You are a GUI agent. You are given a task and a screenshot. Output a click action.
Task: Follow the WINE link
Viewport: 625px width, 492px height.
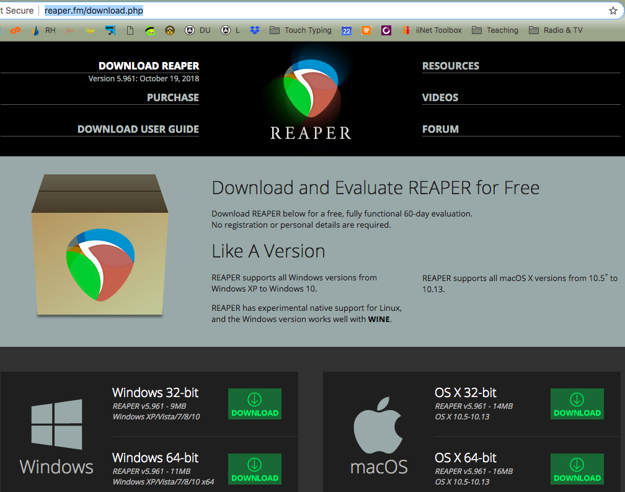[379, 320]
